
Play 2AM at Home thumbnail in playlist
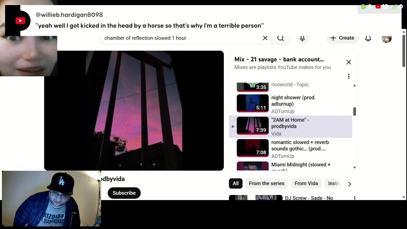tap(252, 126)
